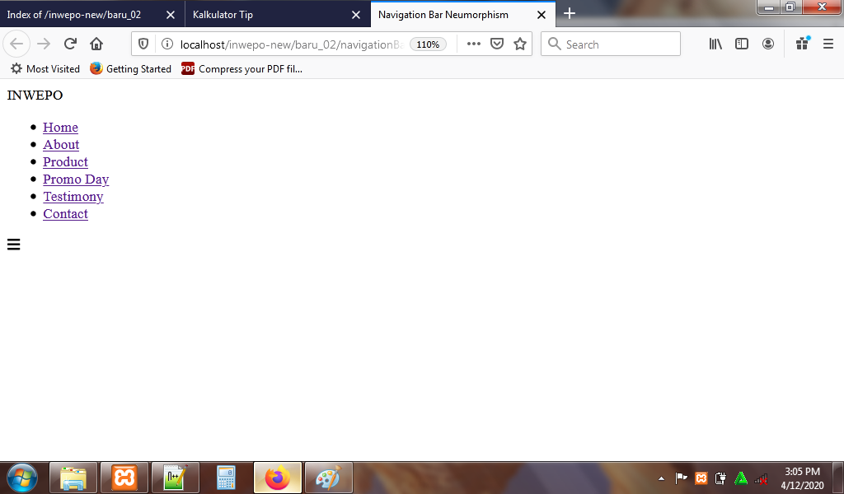Click the safely remove hardware tray icon
The image size is (844, 494).
click(x=720, y=478)
